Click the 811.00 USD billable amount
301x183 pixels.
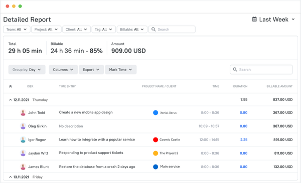tap(283, 153)
